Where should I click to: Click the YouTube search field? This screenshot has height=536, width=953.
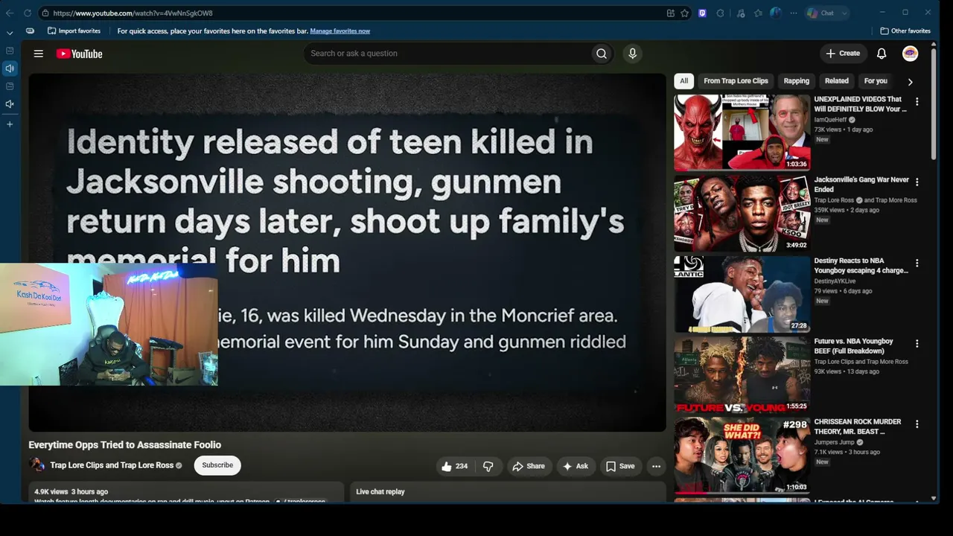[447, 54]
